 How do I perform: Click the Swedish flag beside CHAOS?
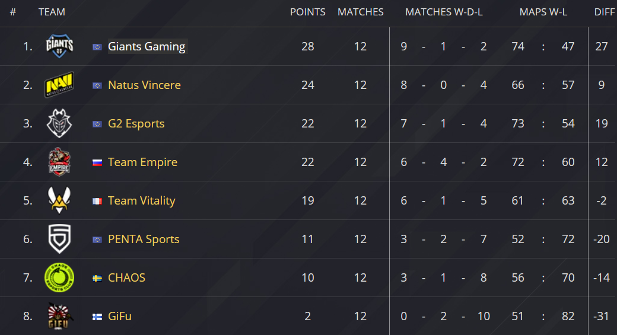[97, 278]
